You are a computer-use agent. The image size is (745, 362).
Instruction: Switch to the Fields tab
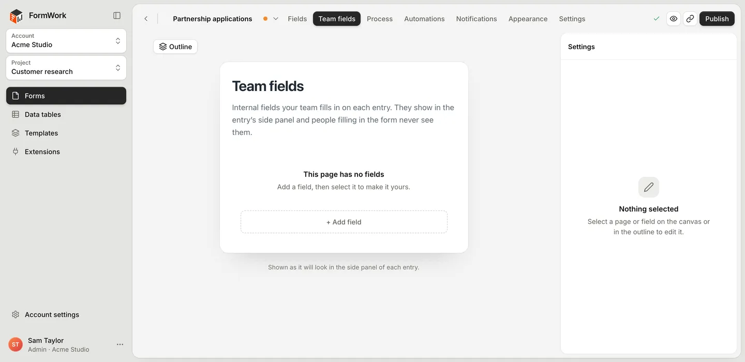[x=297, y=19]
